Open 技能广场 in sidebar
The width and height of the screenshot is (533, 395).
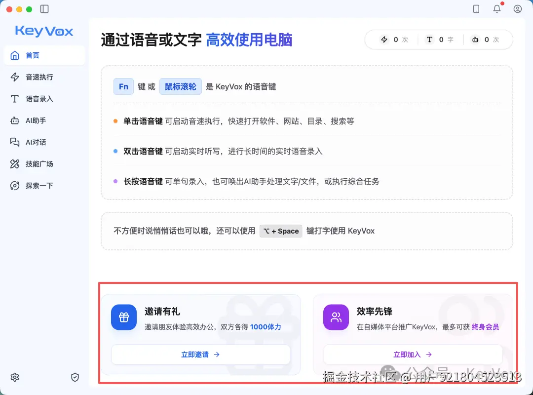coord(44,164)
